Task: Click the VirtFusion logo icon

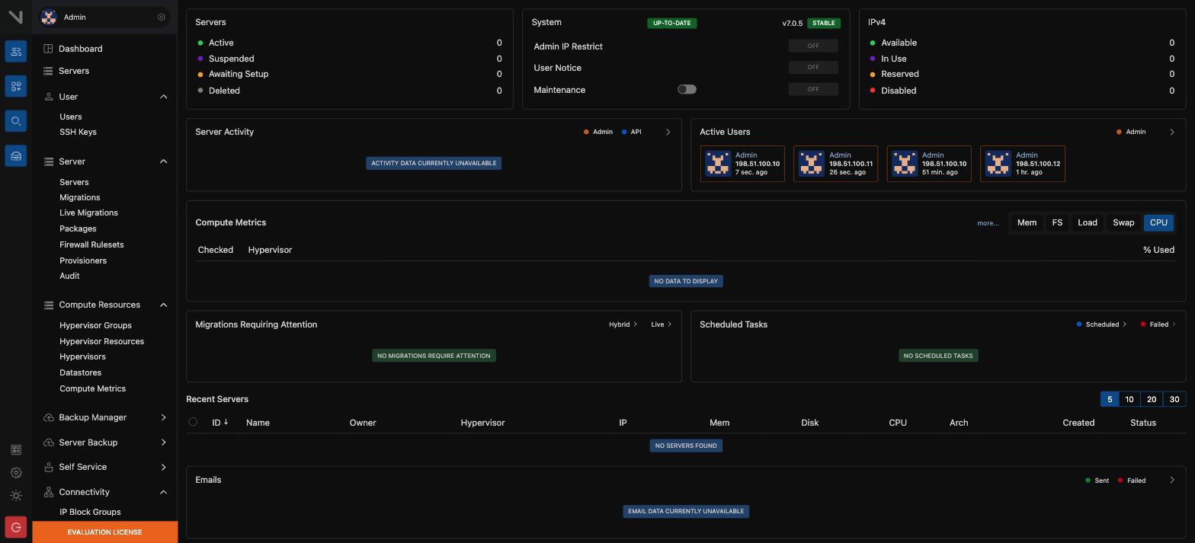Action: (15, 17)
